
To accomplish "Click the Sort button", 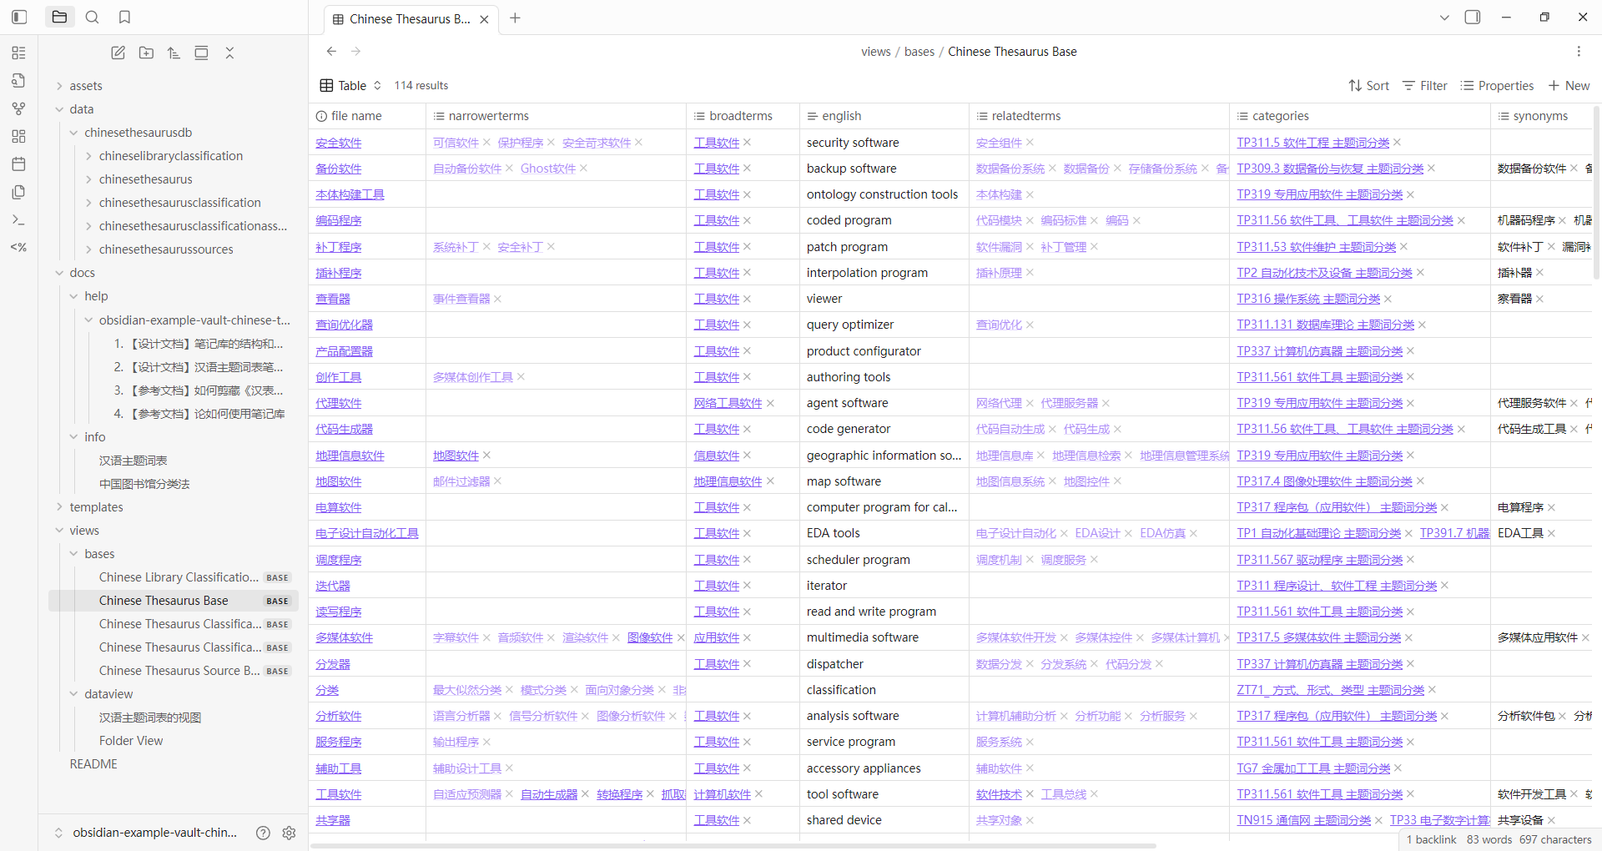I will 1368,85.
